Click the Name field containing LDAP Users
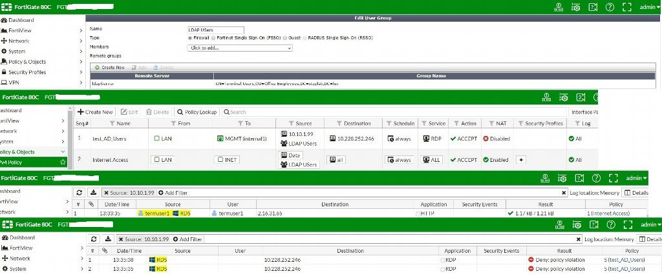 (x=215, y=30)
